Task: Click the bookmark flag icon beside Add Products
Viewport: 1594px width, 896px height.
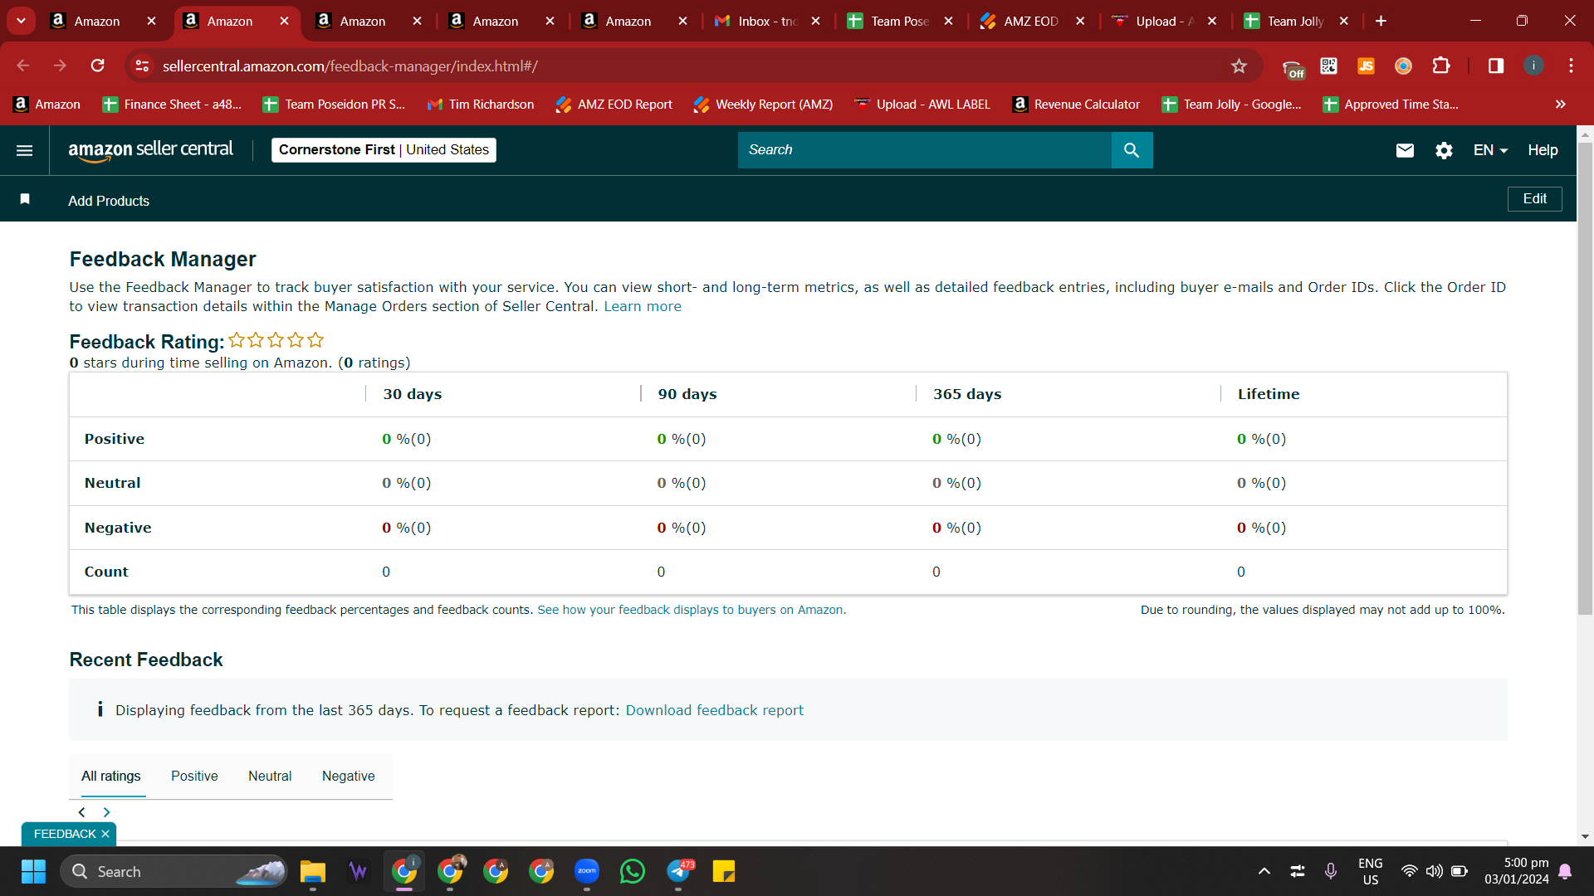Action: pyautogui.click(x=25, y=199)
